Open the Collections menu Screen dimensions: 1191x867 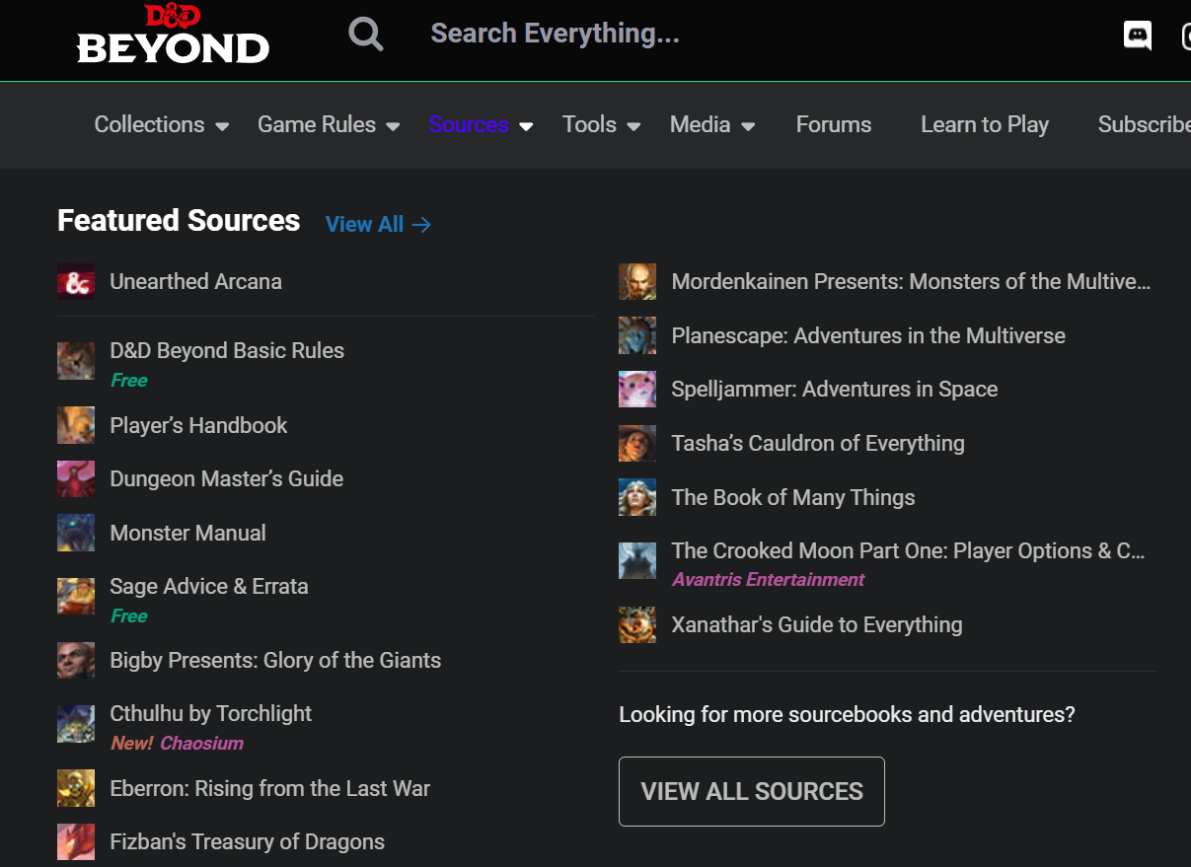tap(149, 124)
